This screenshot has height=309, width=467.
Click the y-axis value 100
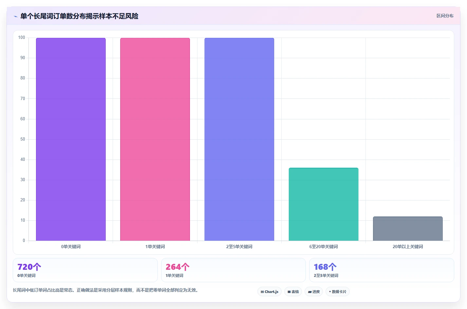click(22, 38)
